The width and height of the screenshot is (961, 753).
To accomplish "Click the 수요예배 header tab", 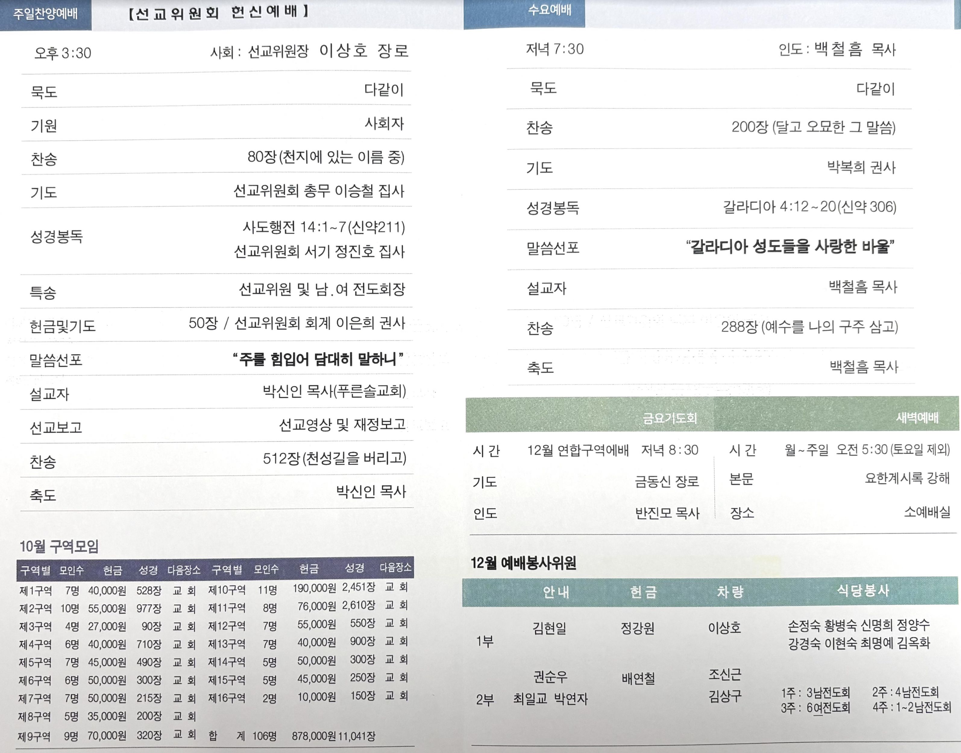I will pyautogui.click(x=549, y=11).
